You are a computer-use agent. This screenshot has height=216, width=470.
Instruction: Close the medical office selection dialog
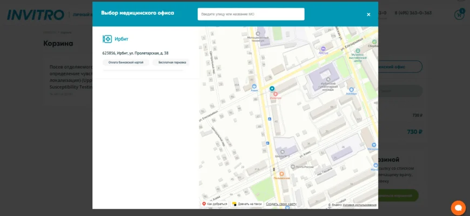coord(368,15)
